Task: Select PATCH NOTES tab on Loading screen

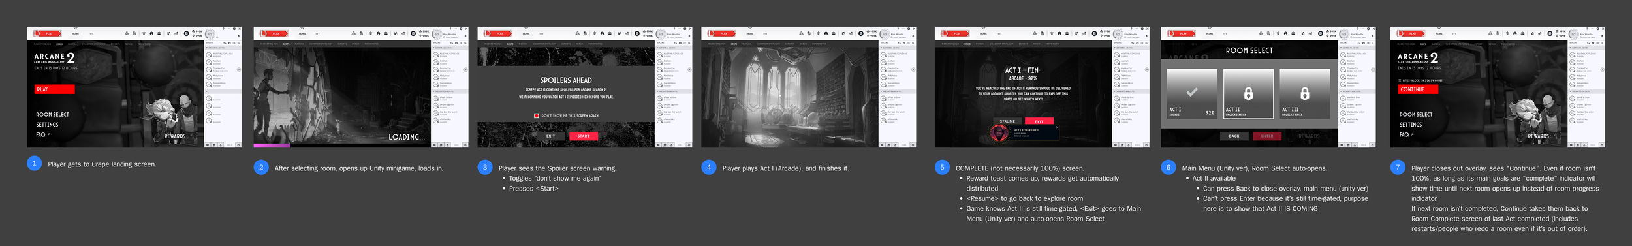Action: (x=371, y=44)
